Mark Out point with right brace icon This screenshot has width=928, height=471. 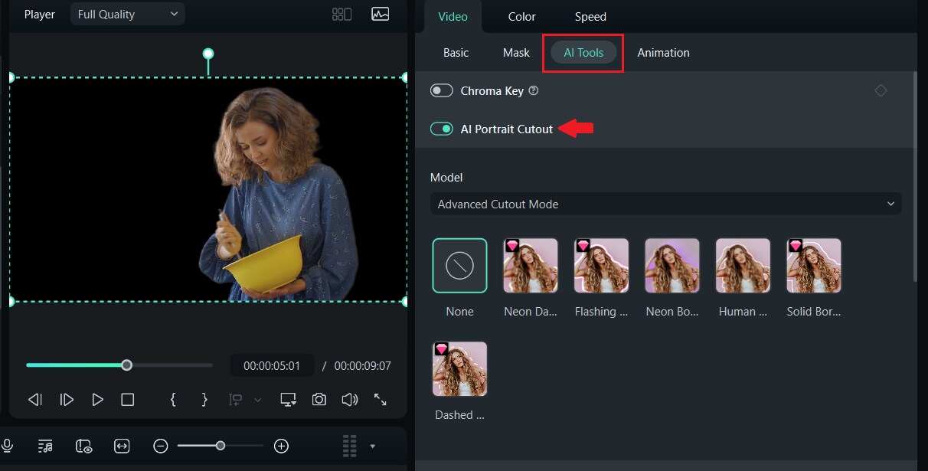click(x=204, y=399)
